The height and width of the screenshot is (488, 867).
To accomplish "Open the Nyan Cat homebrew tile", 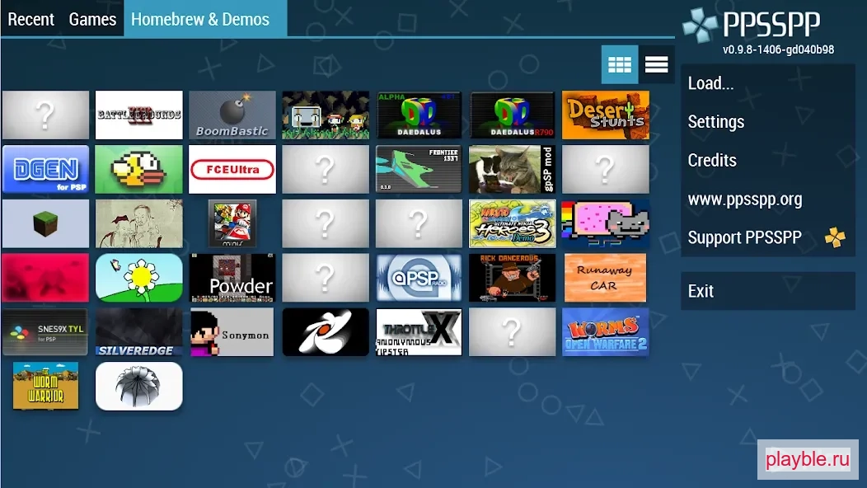I will [606, 223].
